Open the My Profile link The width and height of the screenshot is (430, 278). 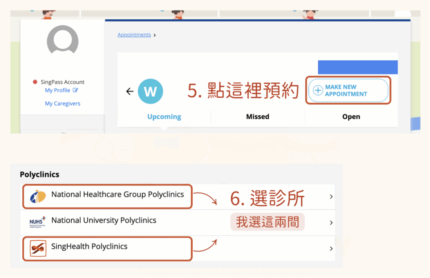(58, 90)
